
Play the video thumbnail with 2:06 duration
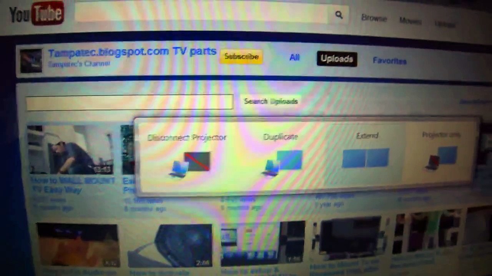point(170,245)
